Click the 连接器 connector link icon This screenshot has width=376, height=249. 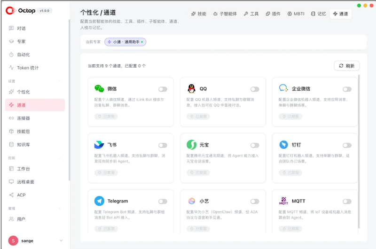pos(11,118)
